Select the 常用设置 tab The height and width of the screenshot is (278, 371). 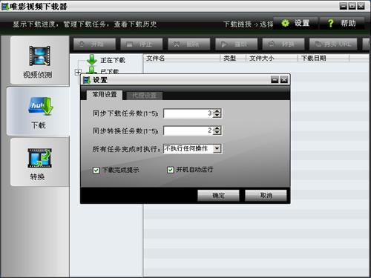[105, 95]
